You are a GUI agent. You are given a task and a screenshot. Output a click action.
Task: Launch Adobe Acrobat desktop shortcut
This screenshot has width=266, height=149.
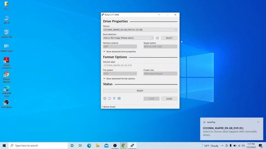(x=7, y=62)
